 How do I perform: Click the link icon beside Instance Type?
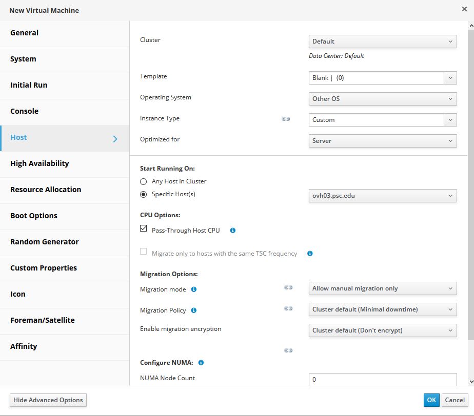pyautogui.click(x=286, y=119)
